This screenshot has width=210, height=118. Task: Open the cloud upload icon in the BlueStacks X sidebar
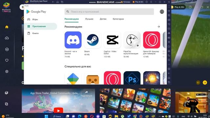coord(7,38)
